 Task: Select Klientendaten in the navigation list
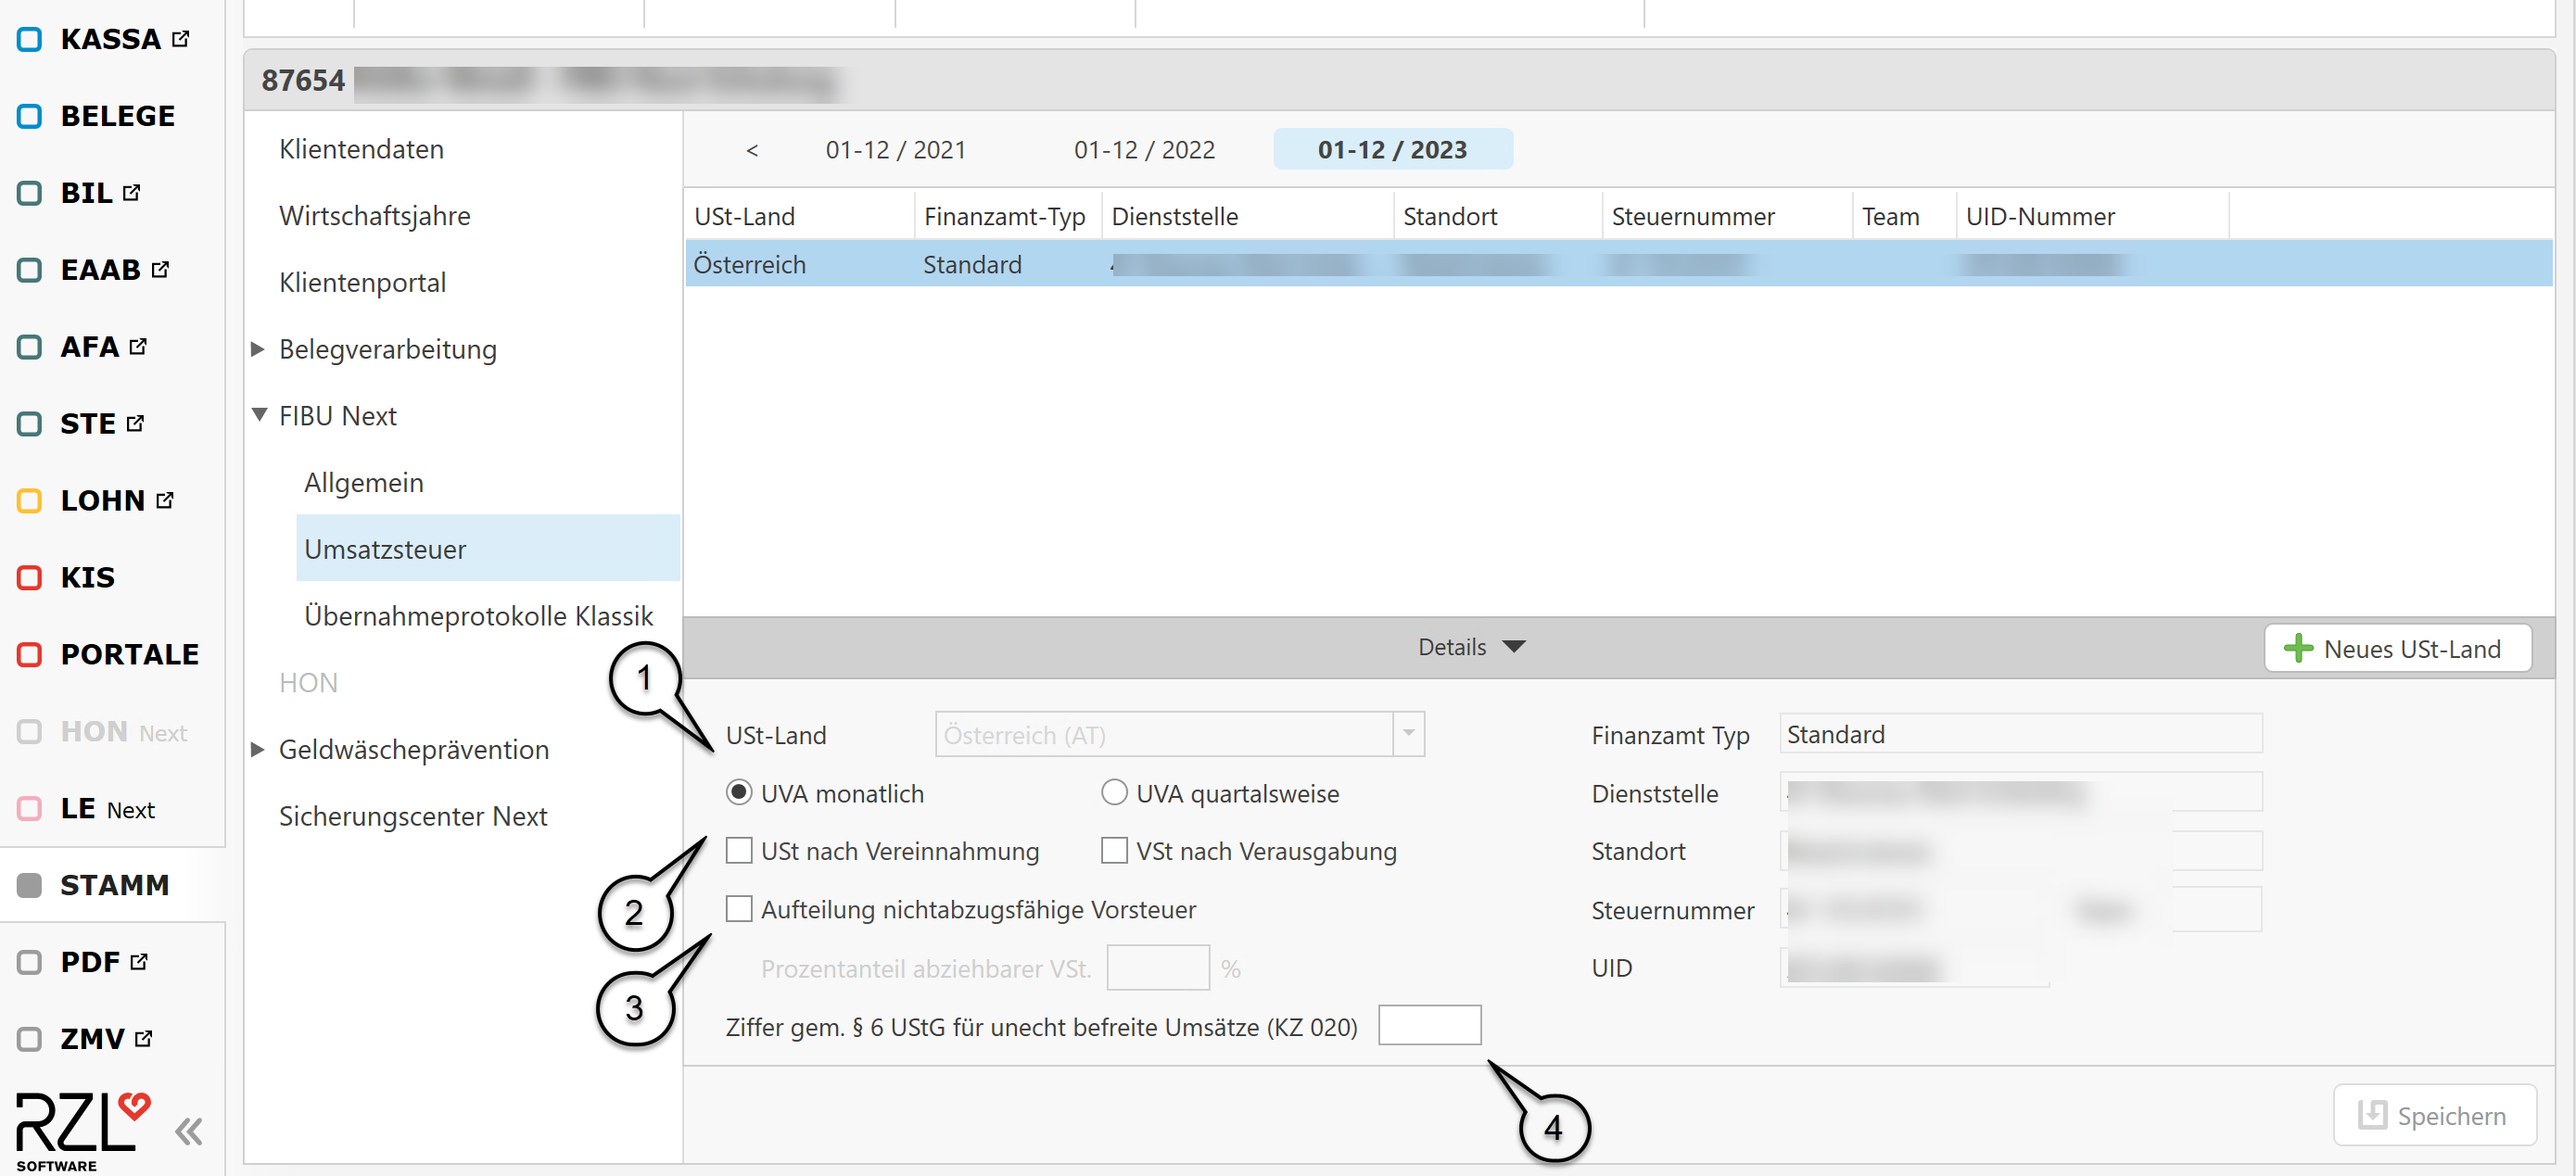(361, 149)
